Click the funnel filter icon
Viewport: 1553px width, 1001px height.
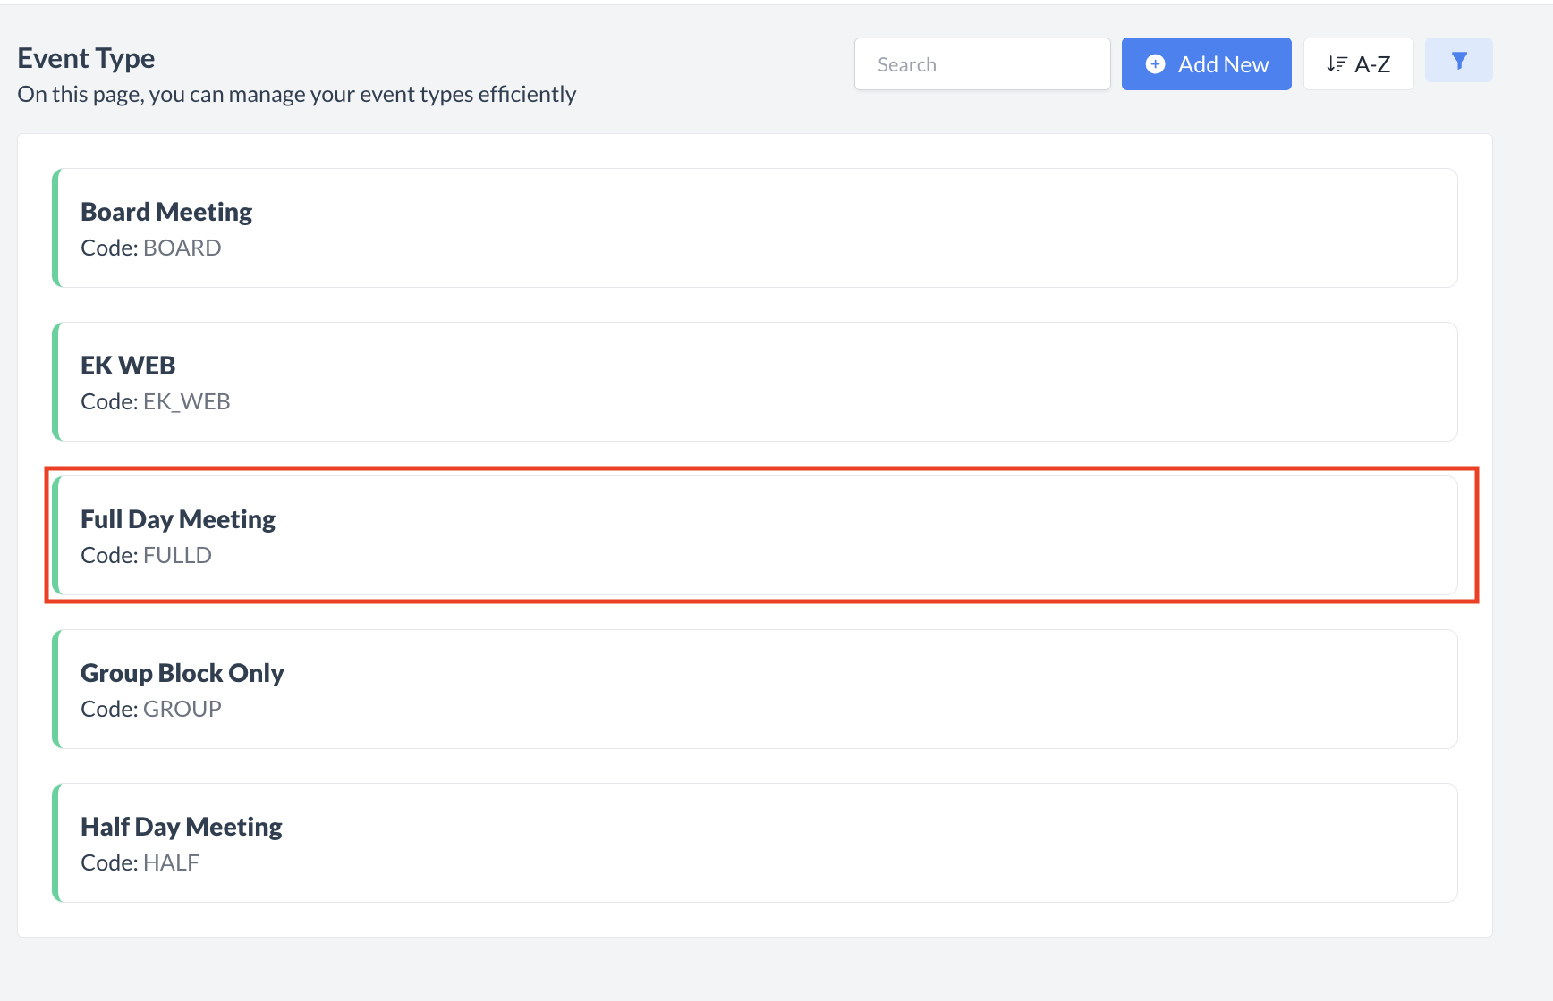click(1458, 61)
